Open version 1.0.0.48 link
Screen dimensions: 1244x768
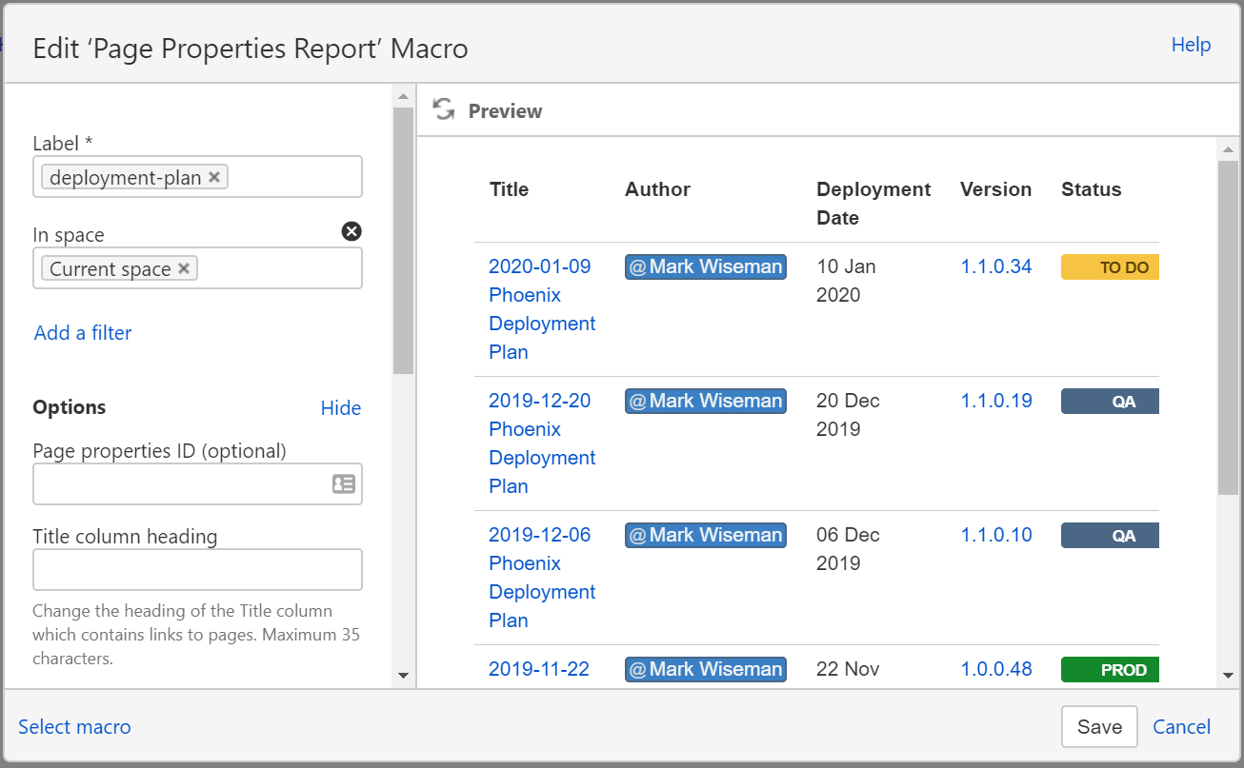point(995,669)
